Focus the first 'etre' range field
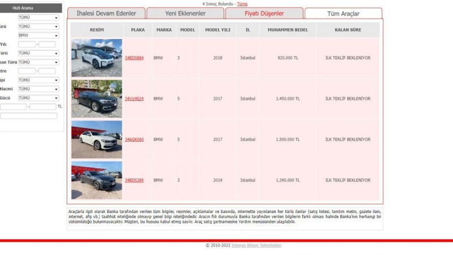Image resolution: width=453 pixels, height=255 pixels. point(27,71)
